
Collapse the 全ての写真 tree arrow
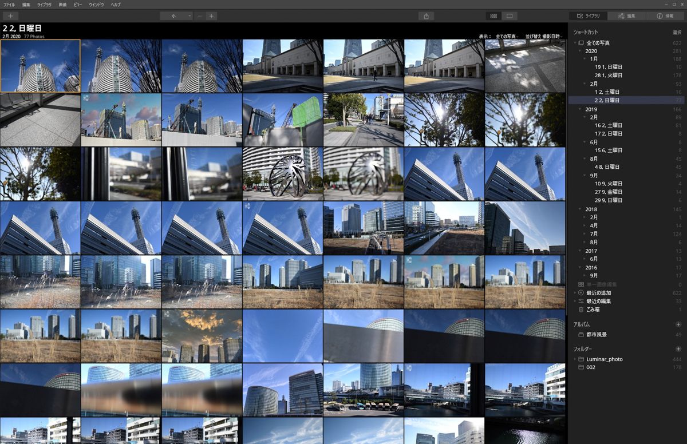pyautogui.click(x=575, y=43)
